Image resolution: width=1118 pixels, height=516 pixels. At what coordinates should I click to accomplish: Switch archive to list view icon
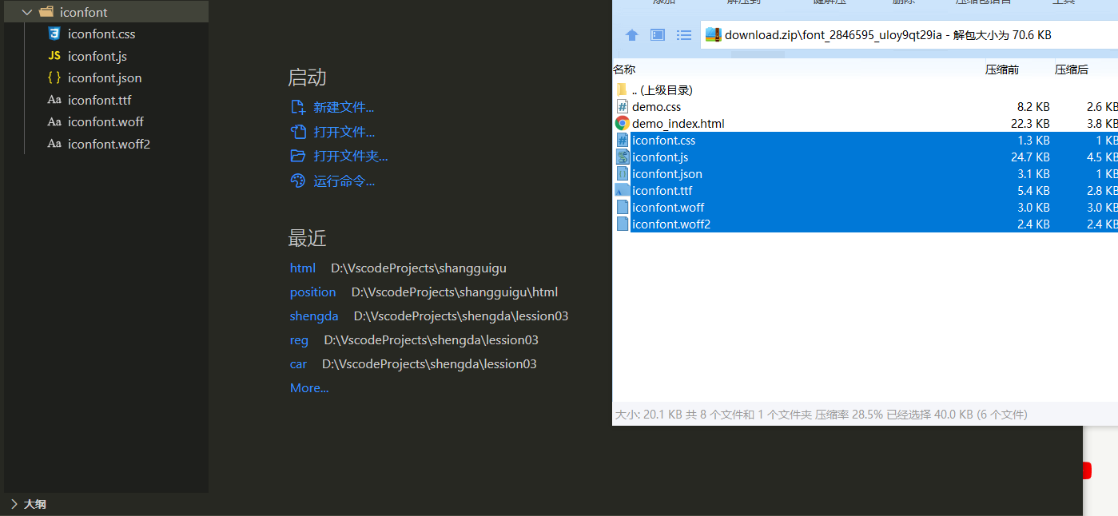684,35
